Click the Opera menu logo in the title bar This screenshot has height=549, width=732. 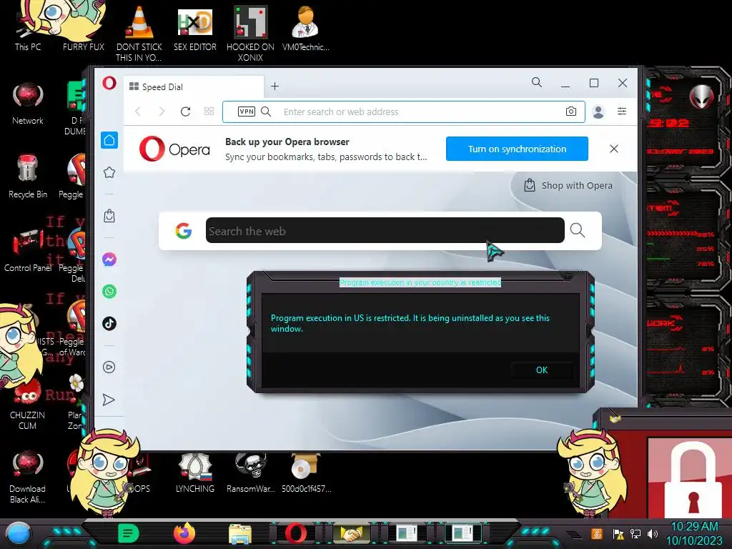click(109, 83)
